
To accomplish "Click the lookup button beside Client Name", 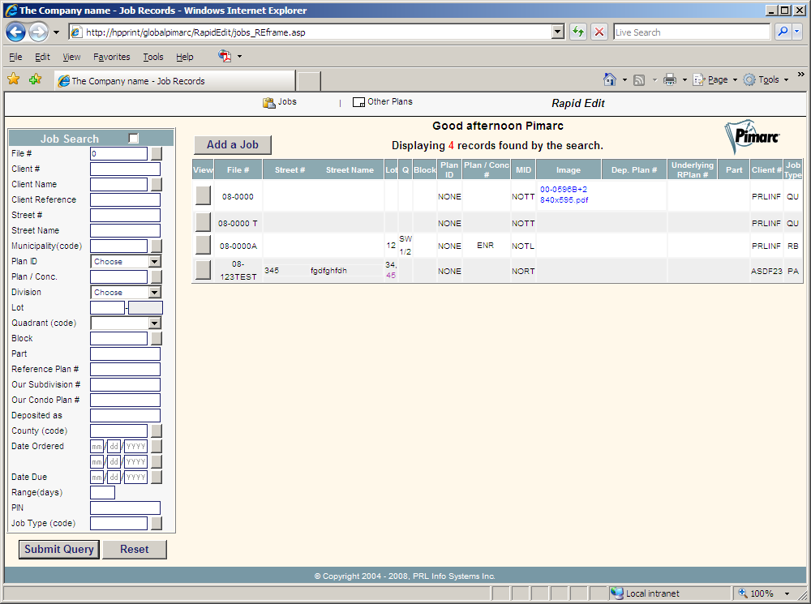I will click(x=157, y=185).
